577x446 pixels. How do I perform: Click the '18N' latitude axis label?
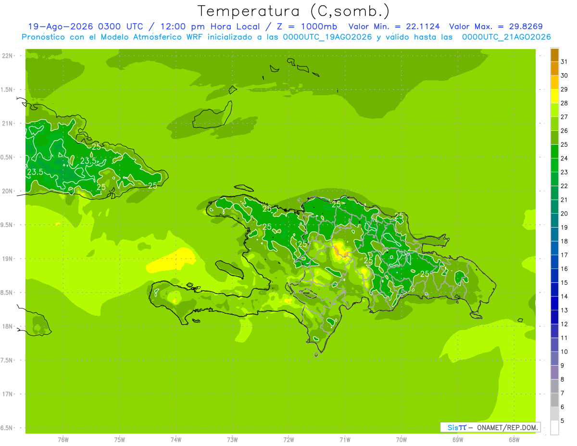click(x=7, y=327)
